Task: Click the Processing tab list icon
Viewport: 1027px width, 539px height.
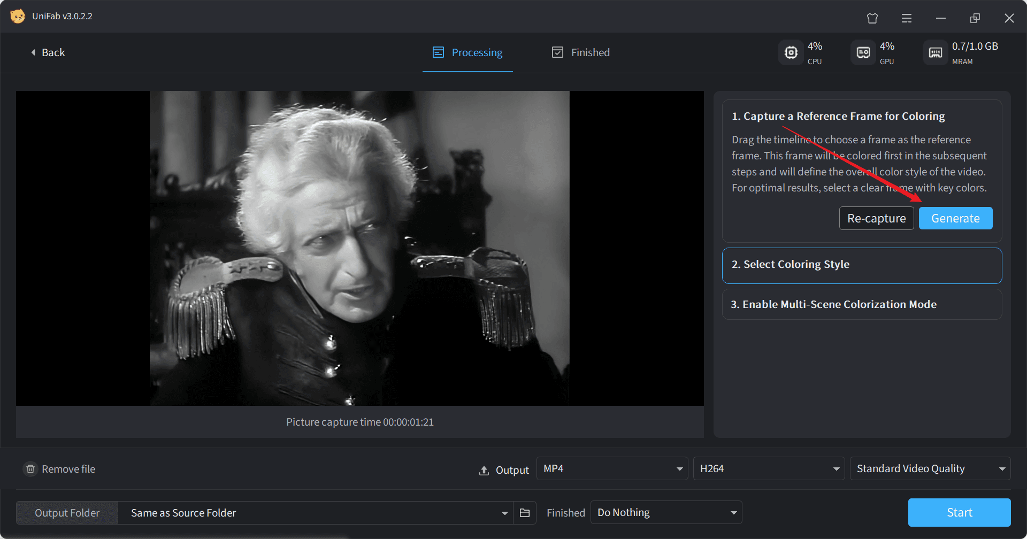Action: pyautogui.click(x=438, y=52)
